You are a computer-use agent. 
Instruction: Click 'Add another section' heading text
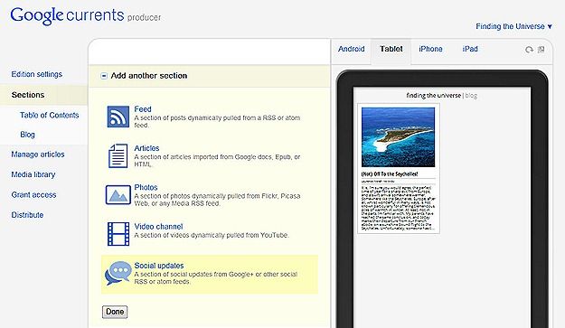coord(149,76)
